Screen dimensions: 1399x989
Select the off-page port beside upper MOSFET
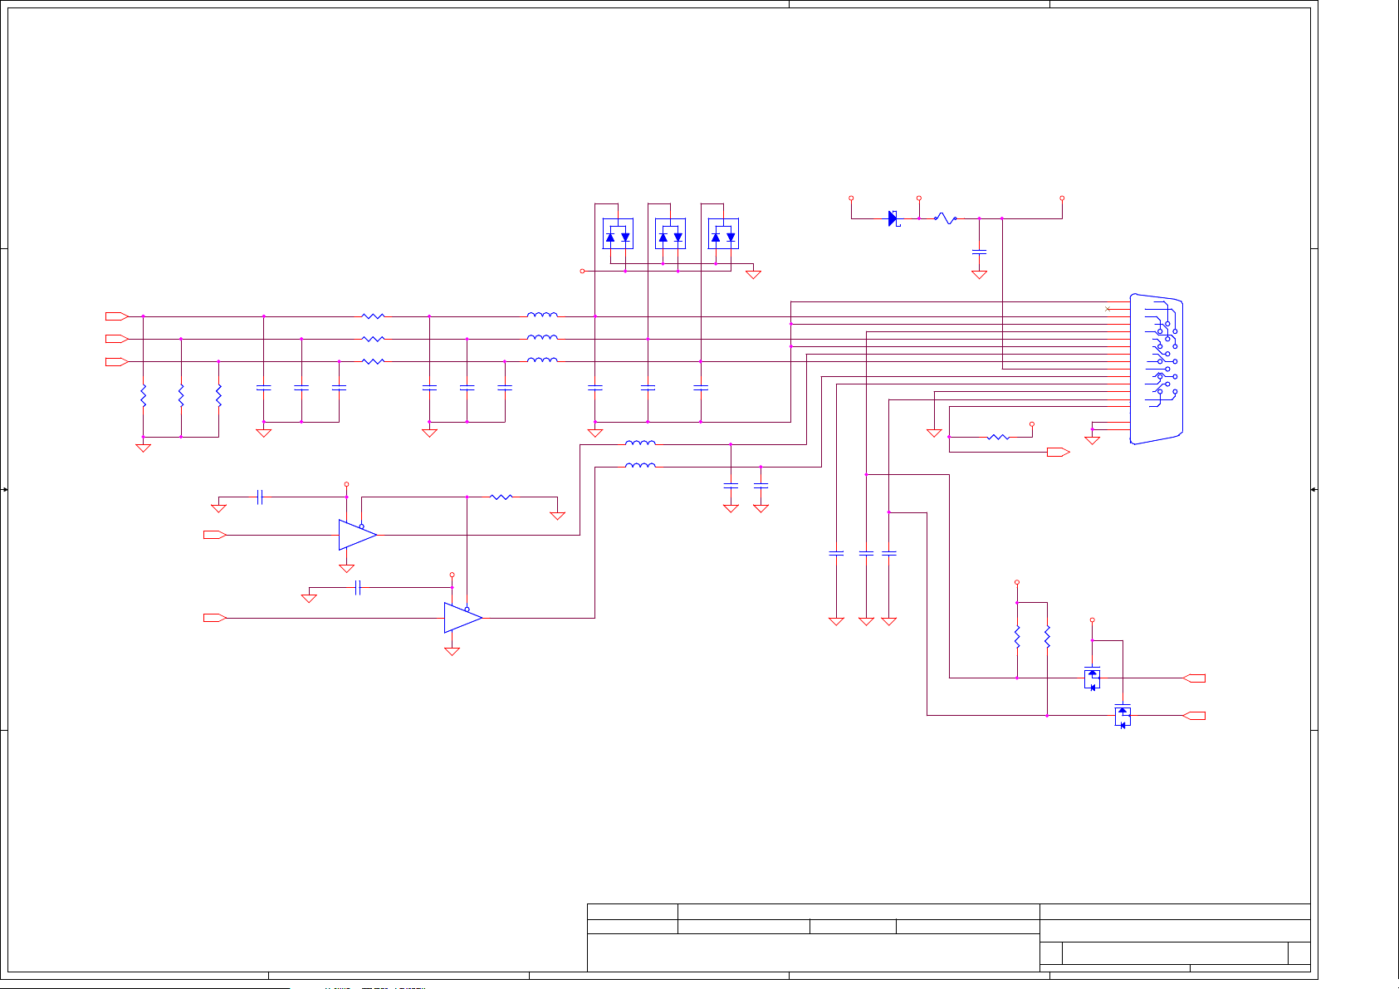(1194, 678)
